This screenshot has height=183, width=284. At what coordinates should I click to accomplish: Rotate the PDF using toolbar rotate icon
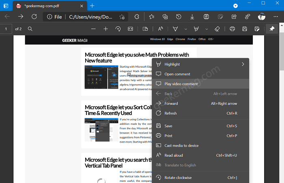click(x=118, y=29)
